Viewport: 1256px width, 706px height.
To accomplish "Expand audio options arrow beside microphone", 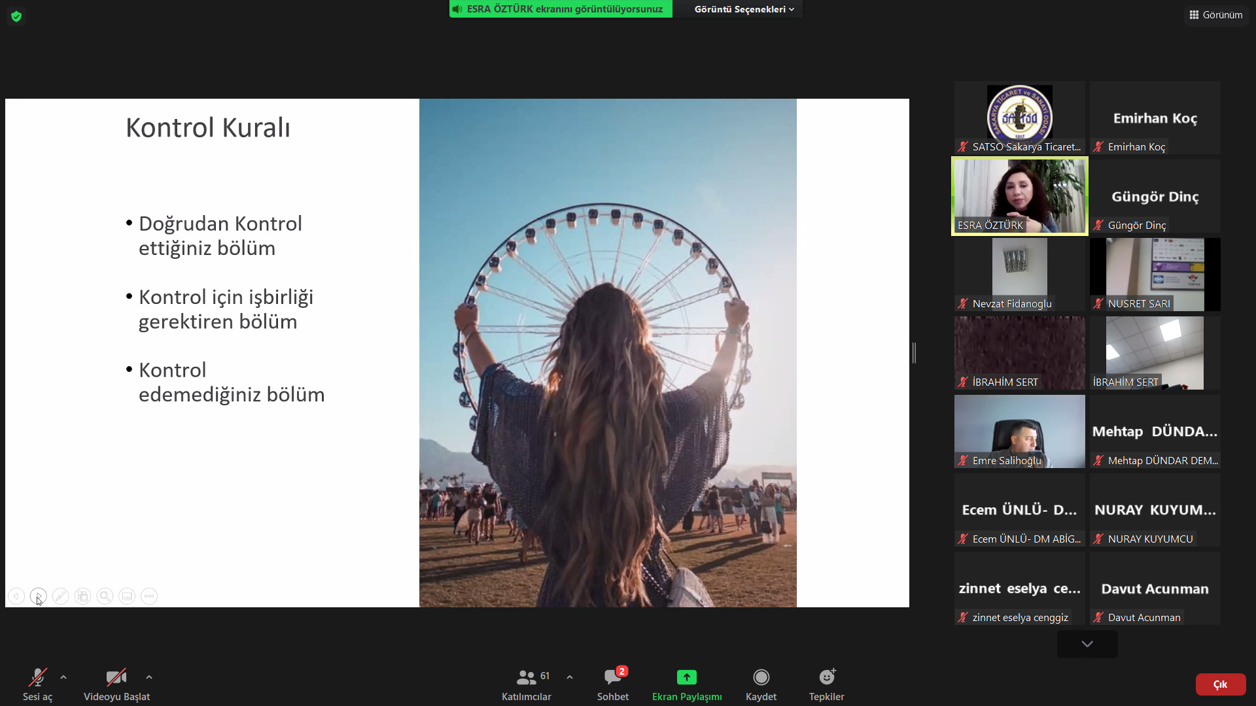I will (63, 677).
